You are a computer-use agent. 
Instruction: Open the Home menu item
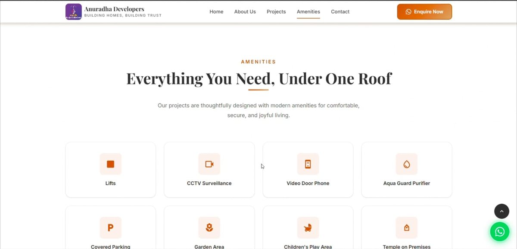tap(216, 12)
